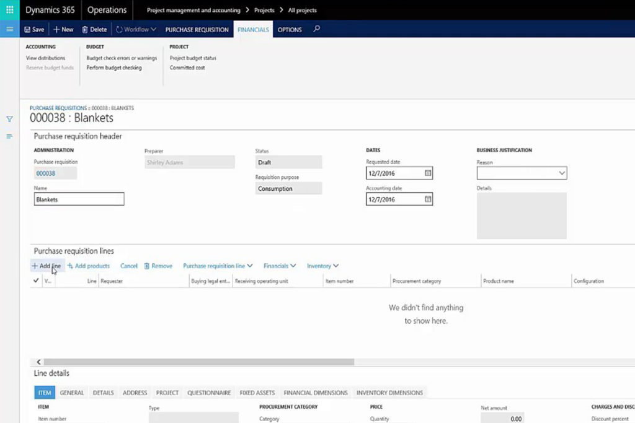This screenshot has width=635, height=423.
Task: Show related information list icon in sidebar
Action: 10,136
